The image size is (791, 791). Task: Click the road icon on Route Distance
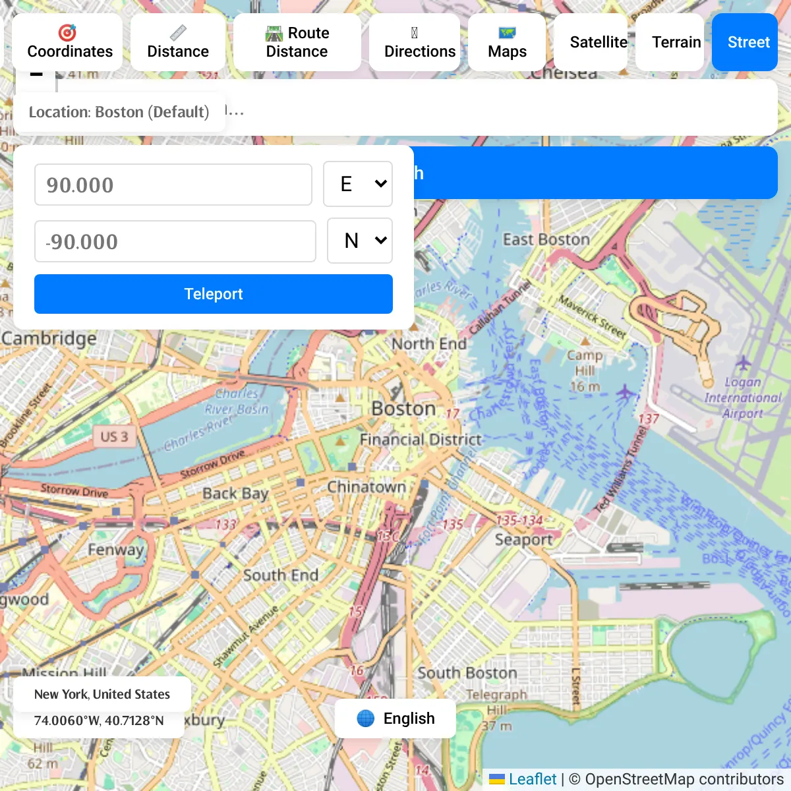(x=274, y=33)
